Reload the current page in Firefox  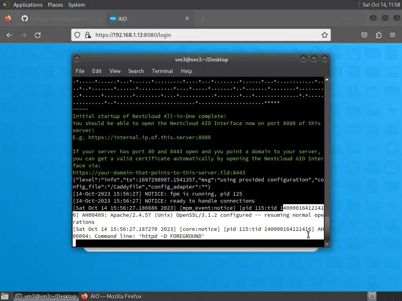coord(38,35)
